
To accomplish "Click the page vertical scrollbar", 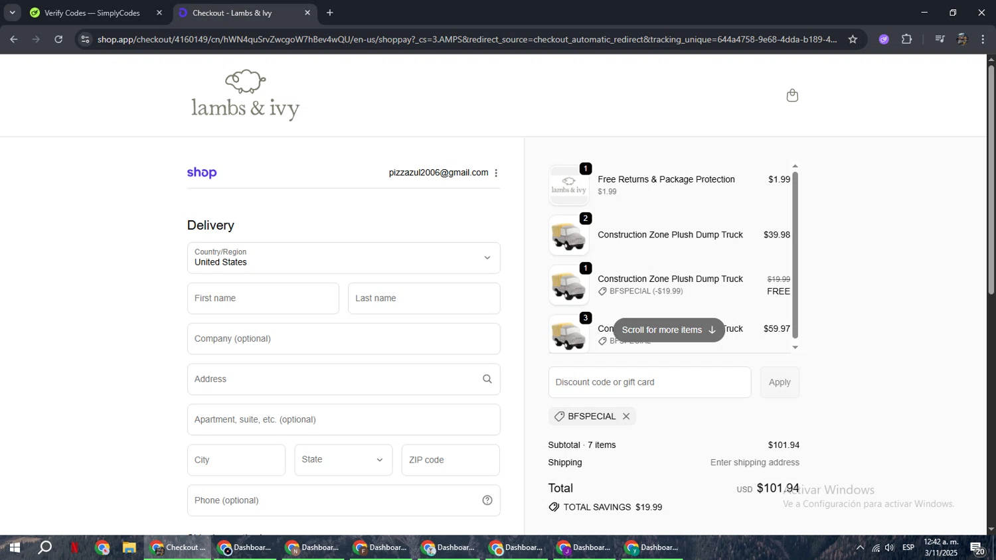I will click(991, 179).
